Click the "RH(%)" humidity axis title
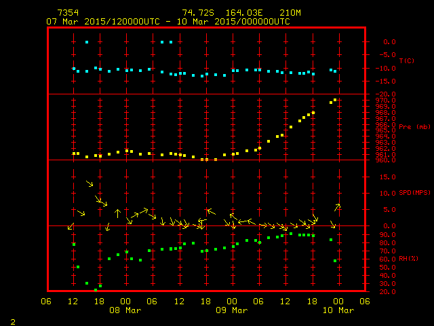The width and height of the screenshot is (434, 326). point(408,258)
